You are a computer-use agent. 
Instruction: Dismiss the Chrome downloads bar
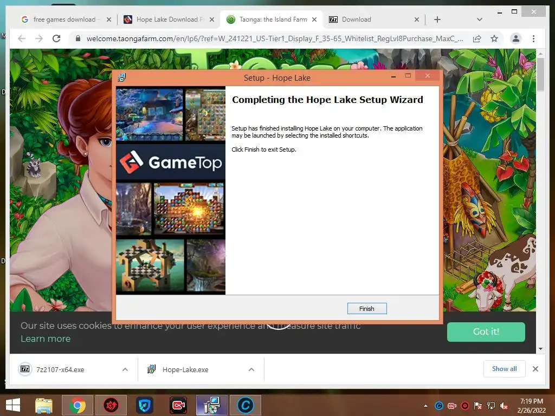click(535, 369)
